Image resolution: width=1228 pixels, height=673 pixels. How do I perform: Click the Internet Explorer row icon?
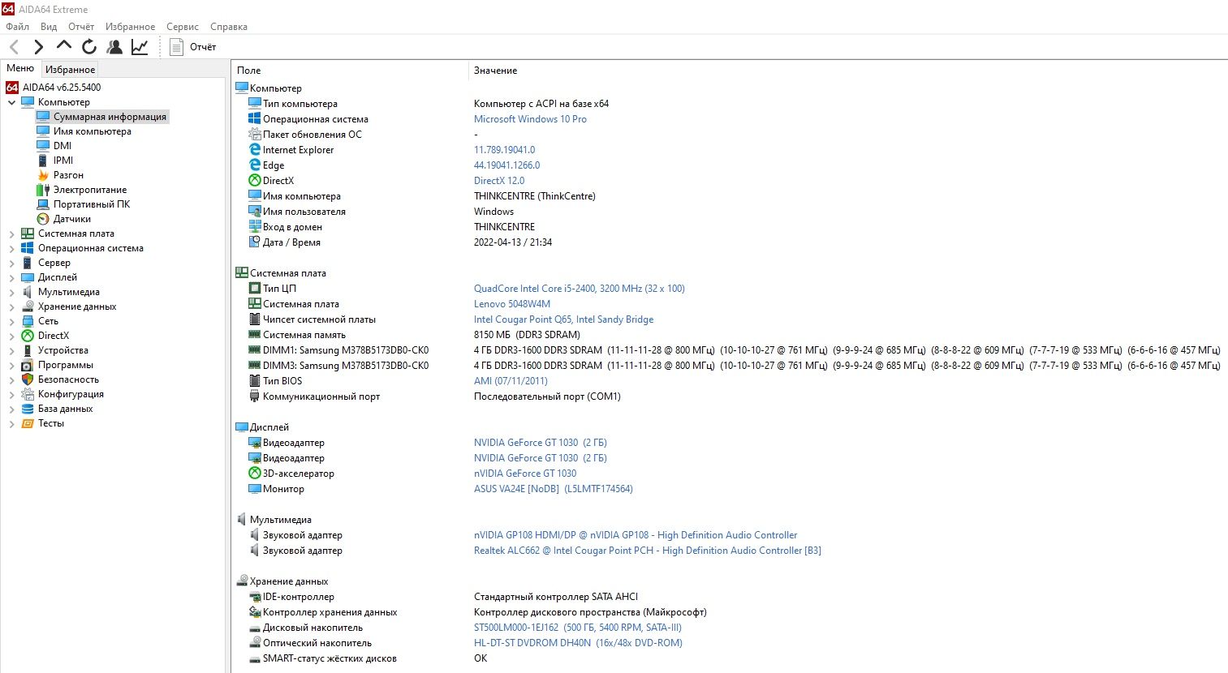click(x=255, y=150)
